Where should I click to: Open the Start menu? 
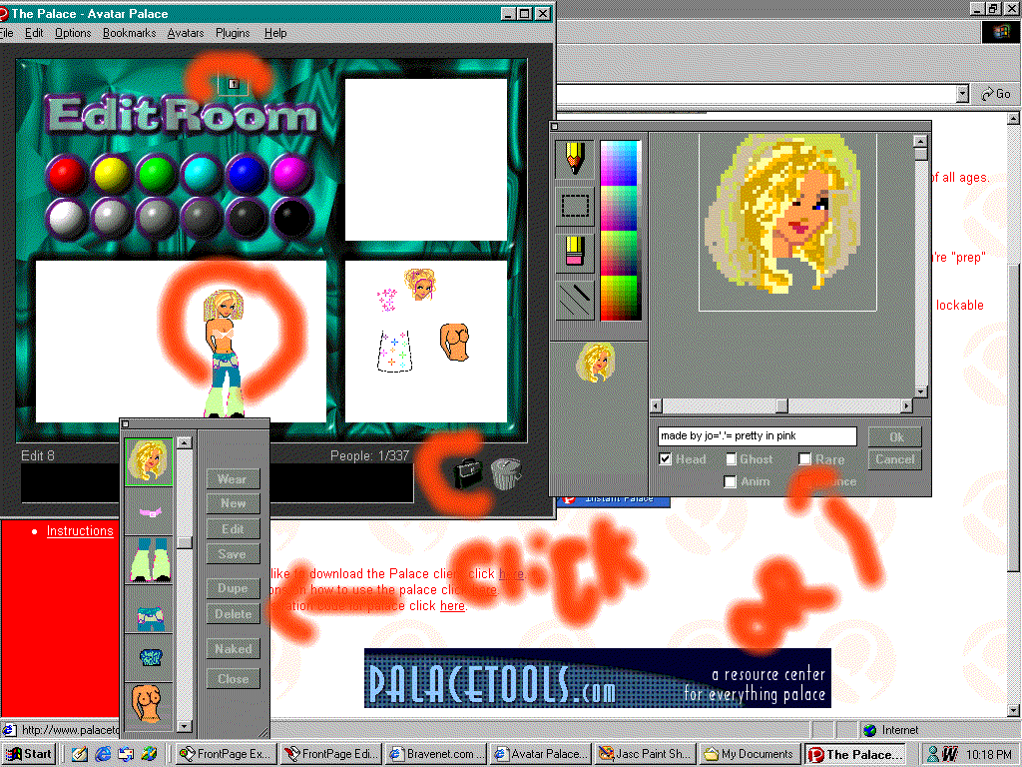(x=29, y=754)
